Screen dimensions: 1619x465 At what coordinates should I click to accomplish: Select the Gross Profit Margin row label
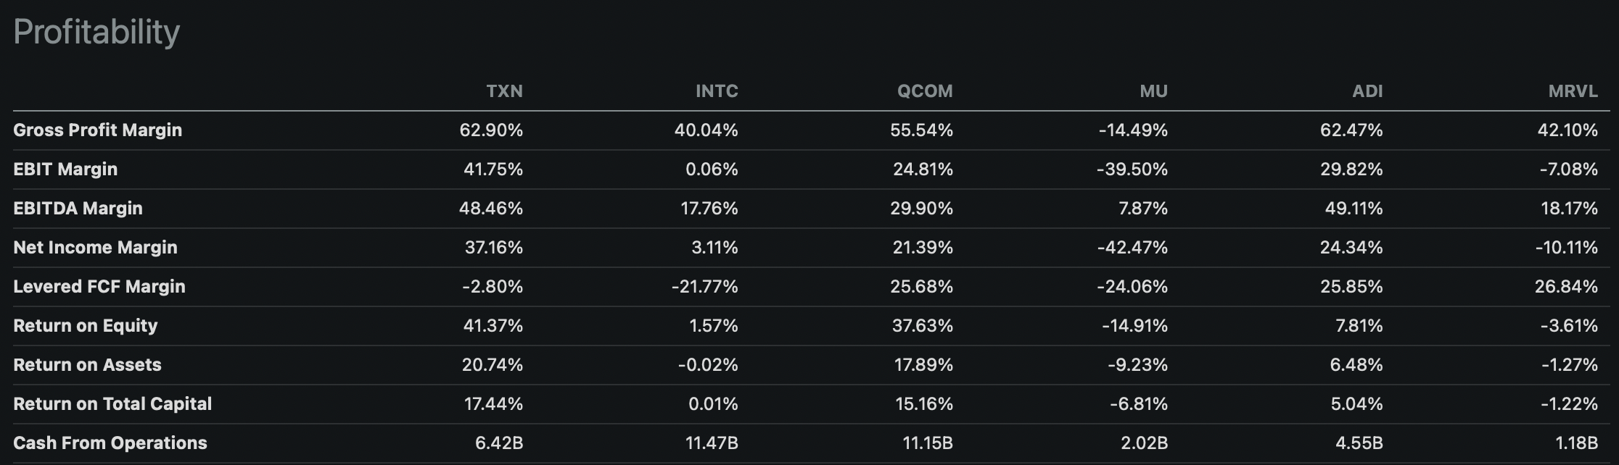pyautogui.click(x=98, y=130)
